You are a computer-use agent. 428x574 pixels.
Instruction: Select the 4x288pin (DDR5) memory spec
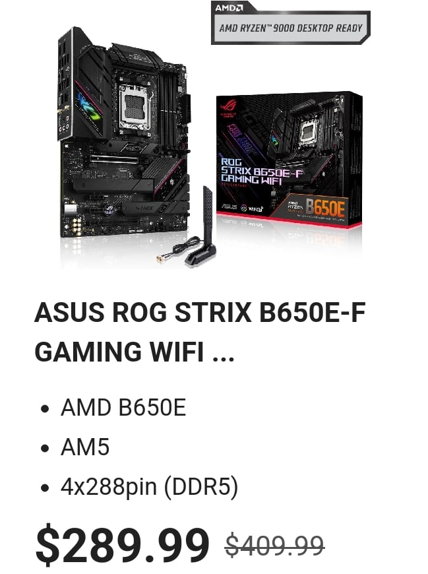click(x=149, y=488)
